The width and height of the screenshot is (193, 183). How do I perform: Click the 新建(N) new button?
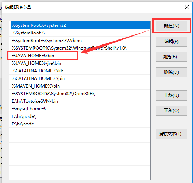click(x=172, y=26)
